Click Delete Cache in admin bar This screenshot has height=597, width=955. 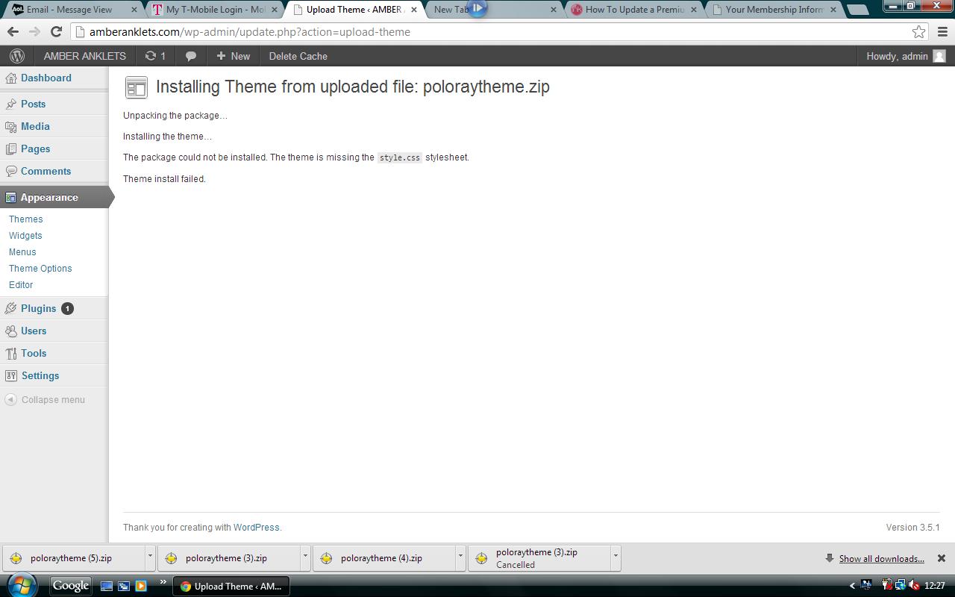[298, 56]
